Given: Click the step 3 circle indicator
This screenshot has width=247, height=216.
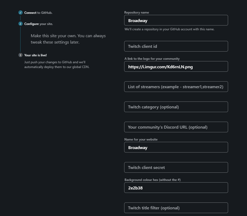Looking at the screenshot, I should pos(21,55).
